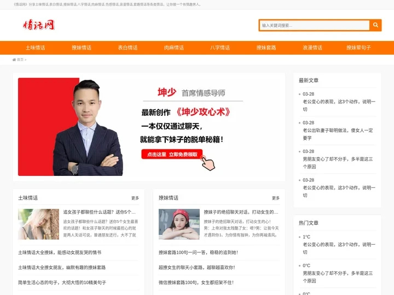Screen dimensions: 394x295
Task: Click the home icon in breadcrumb
Action: [14, 60]
